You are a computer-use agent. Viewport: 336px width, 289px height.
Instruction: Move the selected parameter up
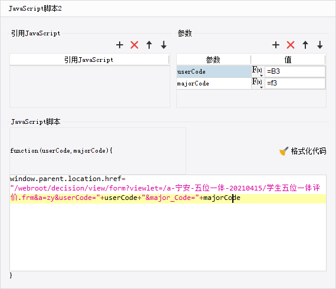pyautogui.click(x=305, y=45)
